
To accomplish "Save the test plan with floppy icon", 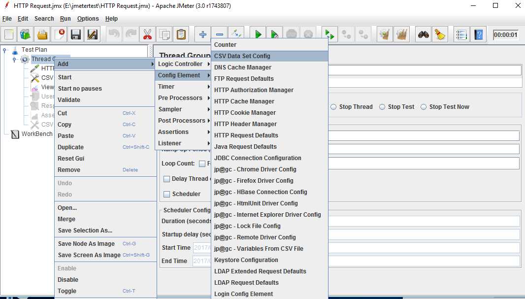I will tap(76, 34).
